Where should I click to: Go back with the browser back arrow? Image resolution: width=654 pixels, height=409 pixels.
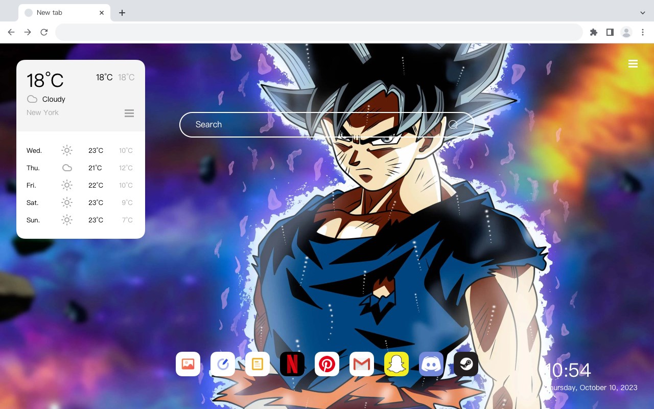point(11,32)
